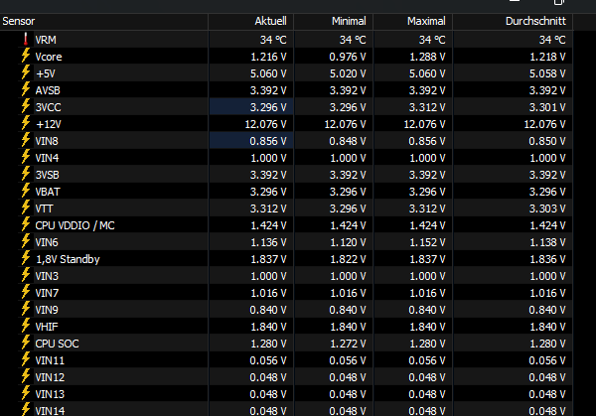Click the lightning icon beside VIN6
Viewport: 596px width, 416px height.
(26, 241)
